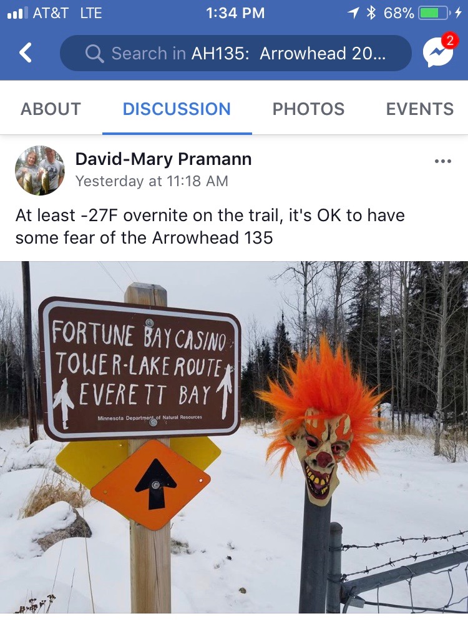Image resolution: width=468 pixels, height=621 pixels.
Task: Open Messenger with two notifications
Action: coord(440,50)
